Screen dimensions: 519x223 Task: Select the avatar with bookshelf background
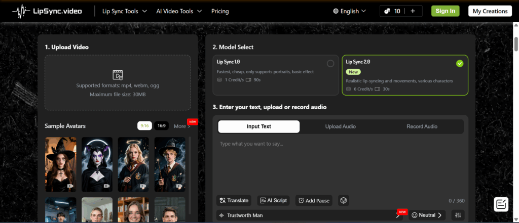[133, 210]
